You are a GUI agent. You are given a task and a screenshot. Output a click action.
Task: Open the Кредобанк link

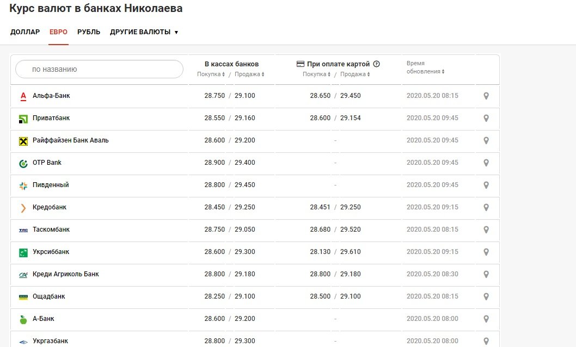click(x=50, y=207)
